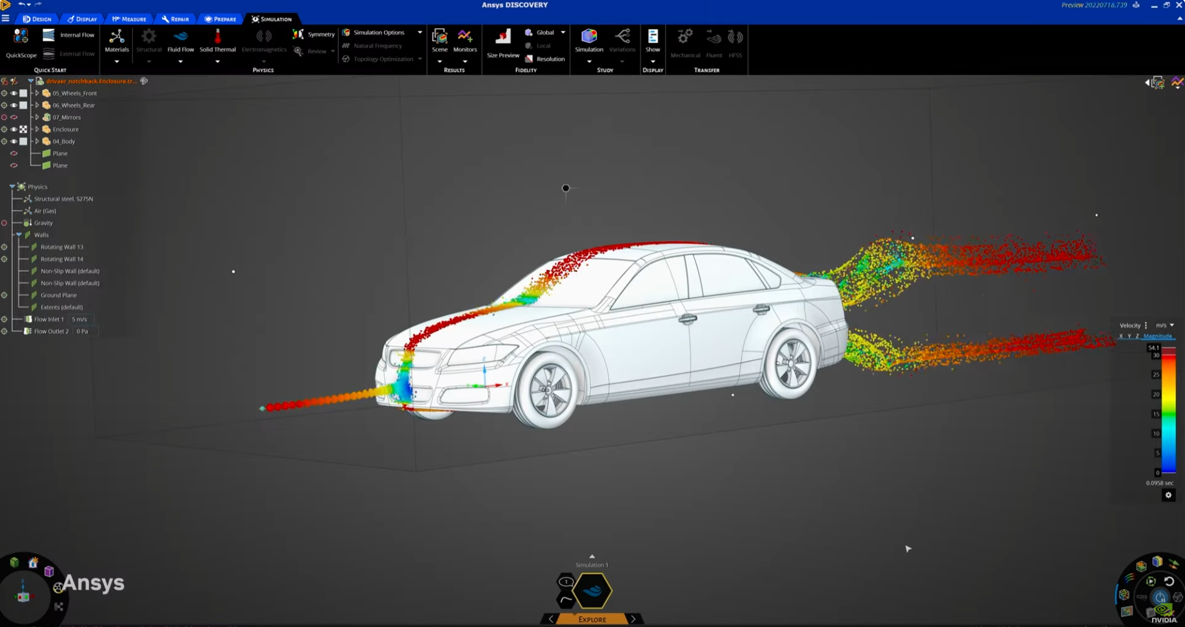Select Resolution fidelity option

(x=545, y=59)
